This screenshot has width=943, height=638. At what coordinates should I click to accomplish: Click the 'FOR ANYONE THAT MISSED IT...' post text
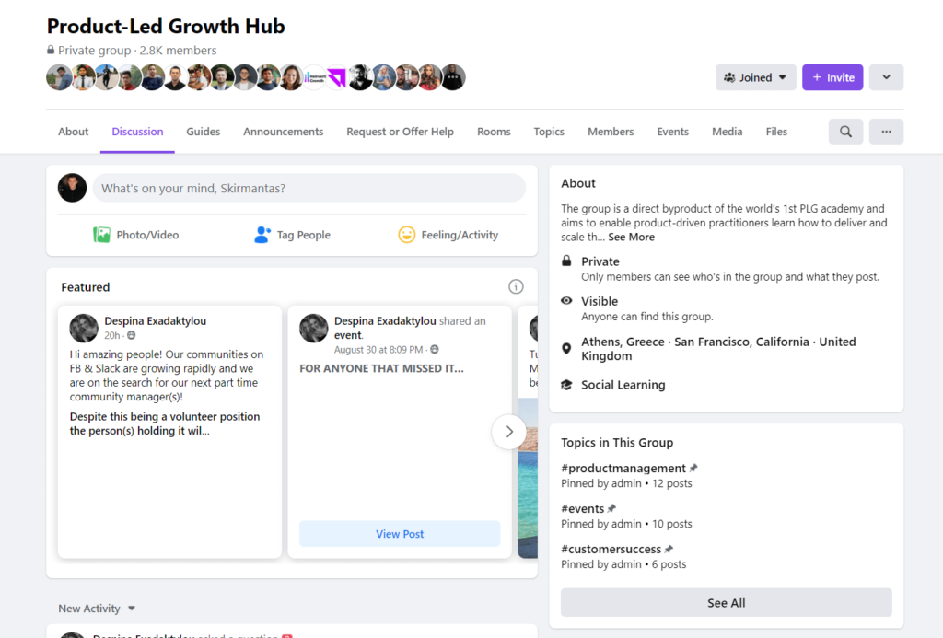click(382, 368)
